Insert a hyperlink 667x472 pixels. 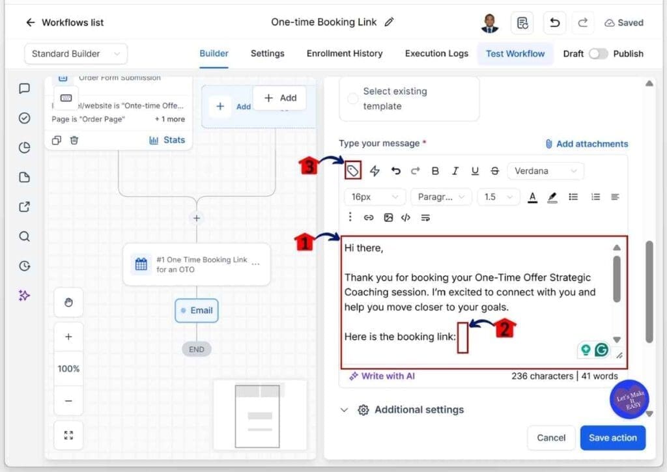(369, 217)
